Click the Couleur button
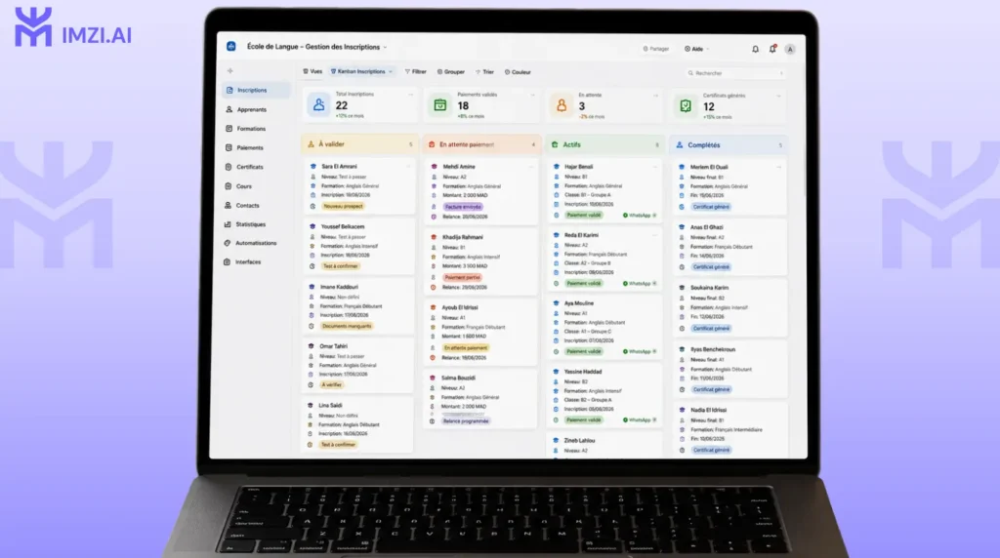Screen dimensions: 1000x558 pyautogui.click(x=518, y=72)
